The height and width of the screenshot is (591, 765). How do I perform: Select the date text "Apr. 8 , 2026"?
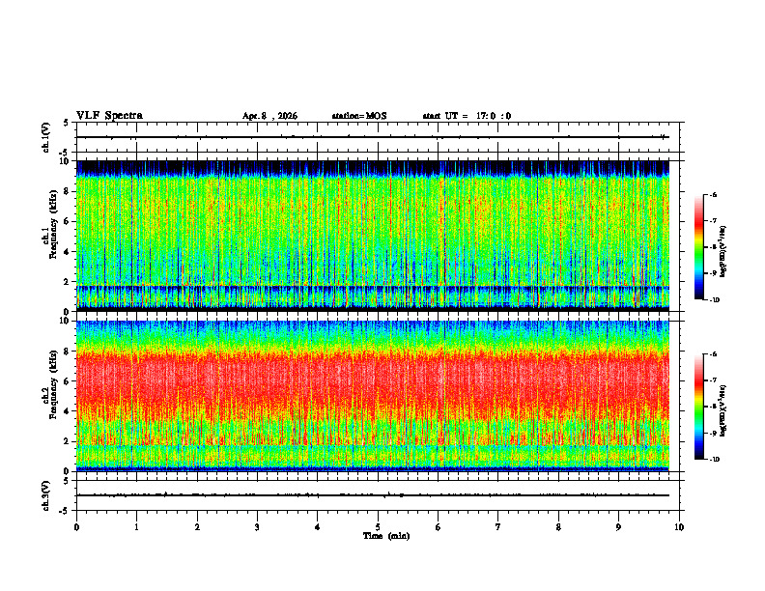(x=269, y=116)
